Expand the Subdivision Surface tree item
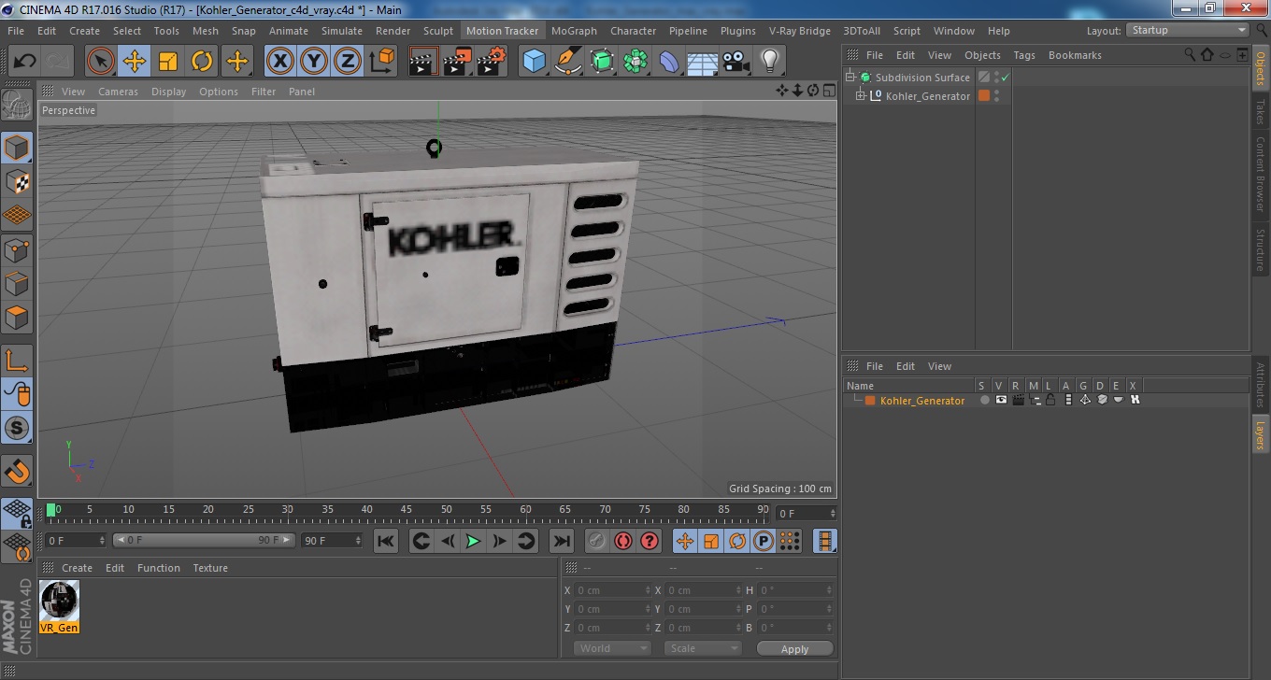This screenshot has height=680, width=1271. coord(850,78)
